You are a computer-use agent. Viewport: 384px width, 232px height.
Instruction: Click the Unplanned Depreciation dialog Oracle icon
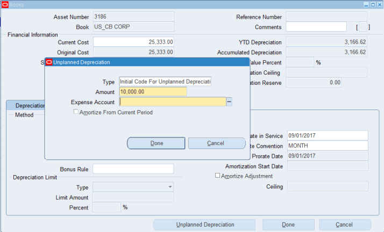(x=49, y=62)
